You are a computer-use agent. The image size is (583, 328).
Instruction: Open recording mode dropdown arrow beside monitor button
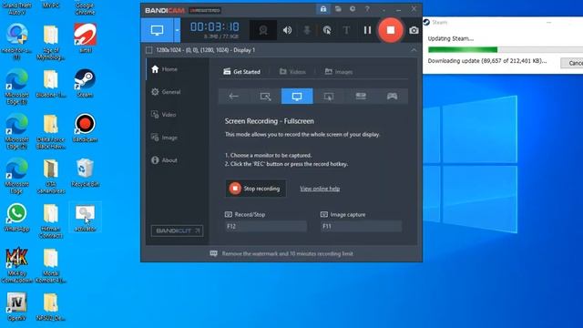tap(177, 30)
